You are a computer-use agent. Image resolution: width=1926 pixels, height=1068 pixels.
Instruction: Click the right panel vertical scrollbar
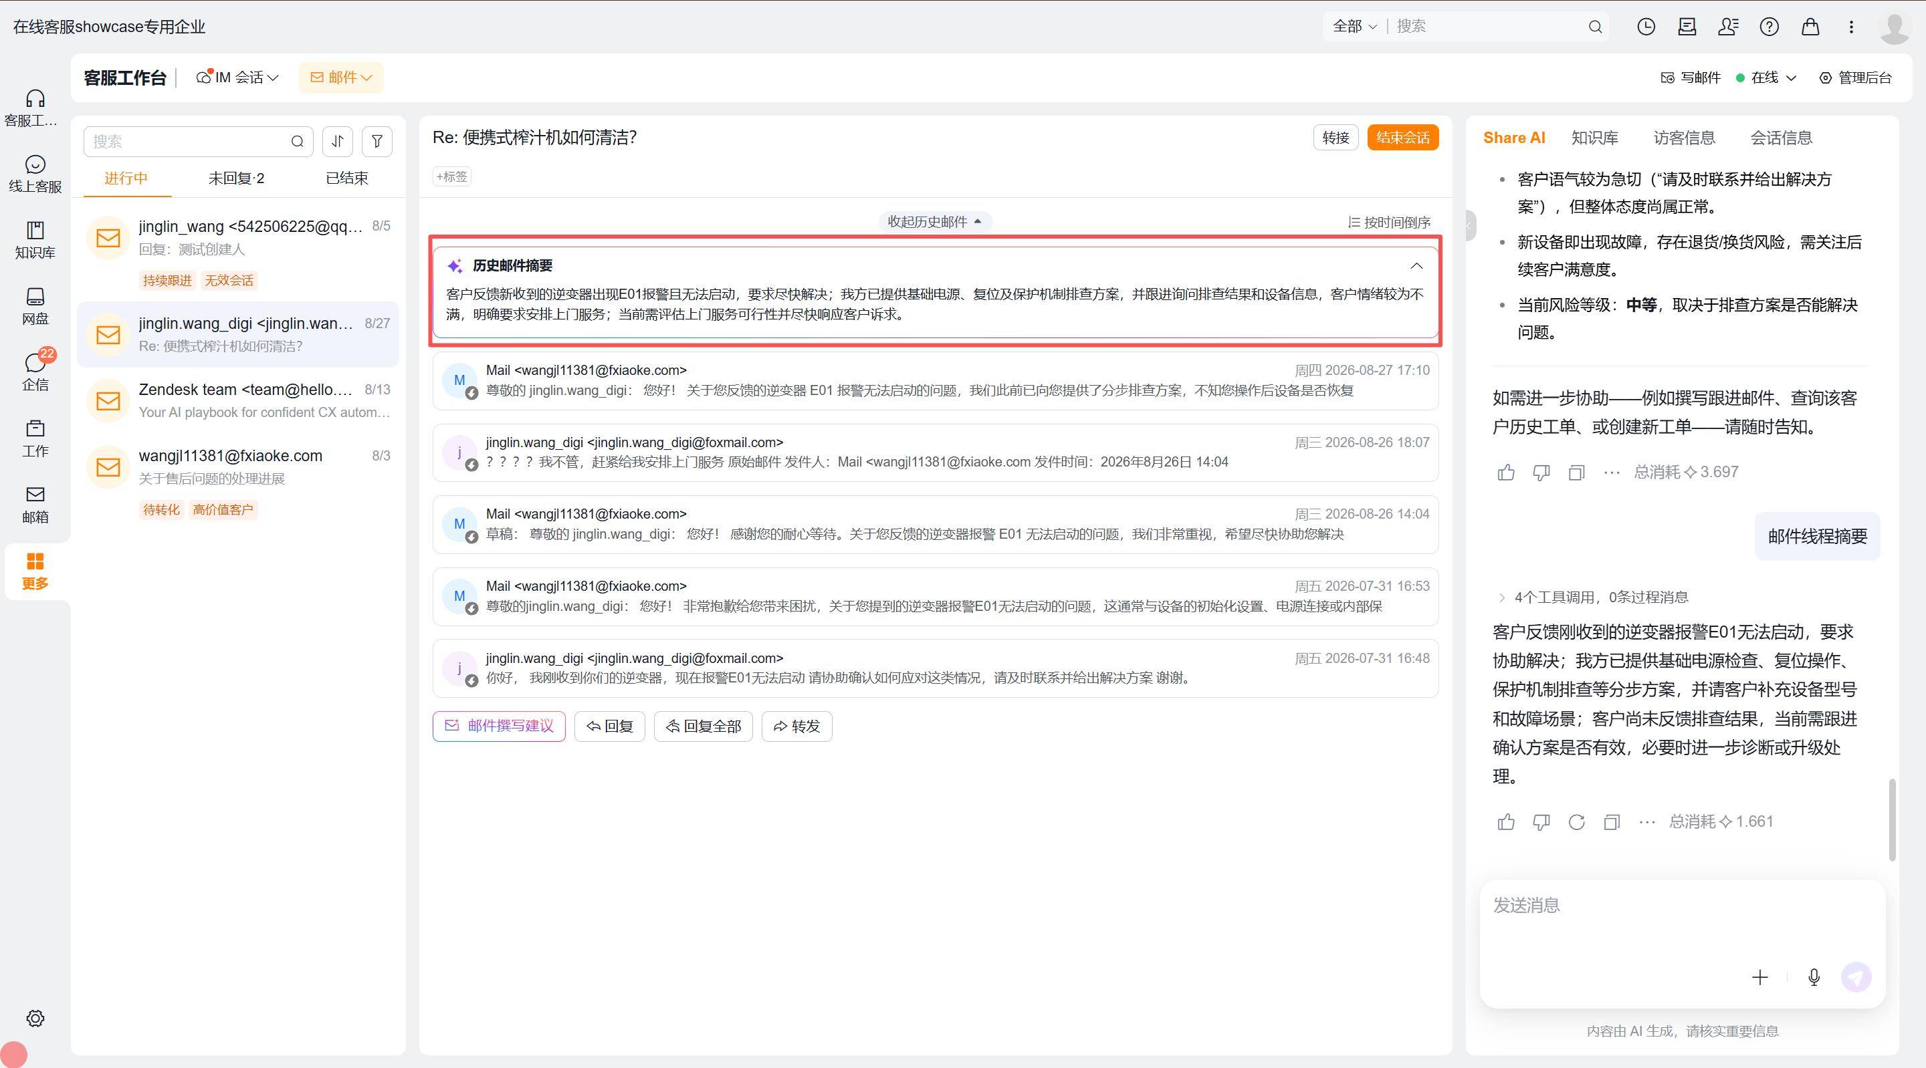click(1893, 820)
